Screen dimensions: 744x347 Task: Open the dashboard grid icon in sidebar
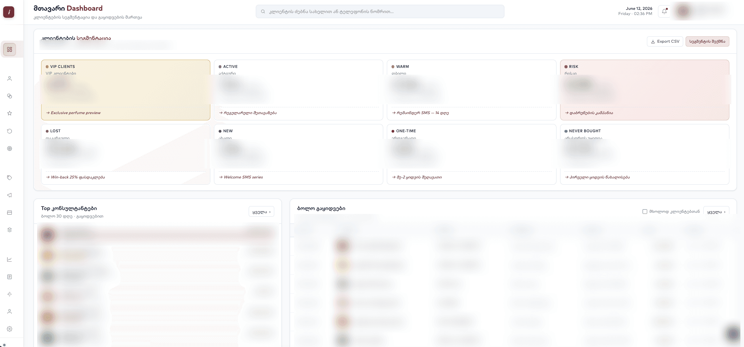pos(9,49)
